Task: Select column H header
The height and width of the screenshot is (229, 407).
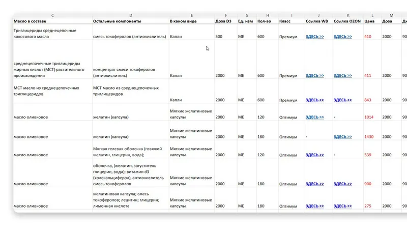Action: pyautogui.click(x=268, y=15)
